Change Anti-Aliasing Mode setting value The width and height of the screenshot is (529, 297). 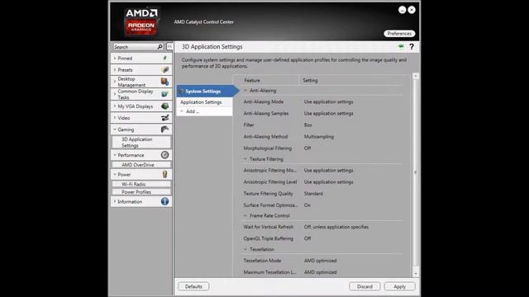[329, 101]
